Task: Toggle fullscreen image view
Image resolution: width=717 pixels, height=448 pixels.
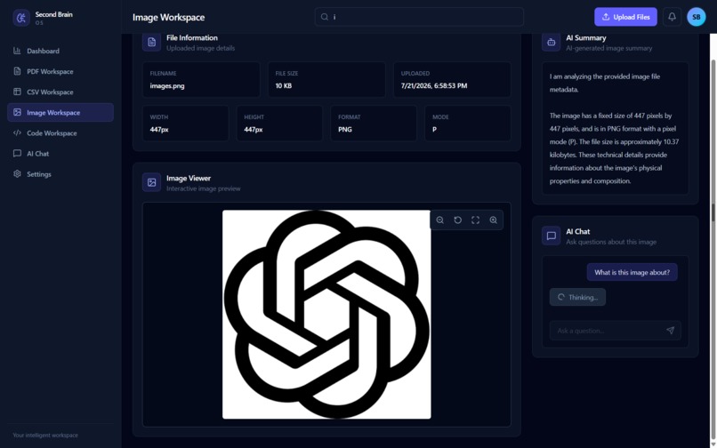Action: 476,220
